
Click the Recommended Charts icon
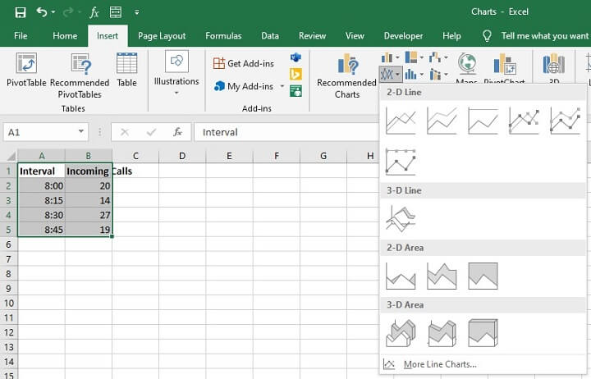346,66
